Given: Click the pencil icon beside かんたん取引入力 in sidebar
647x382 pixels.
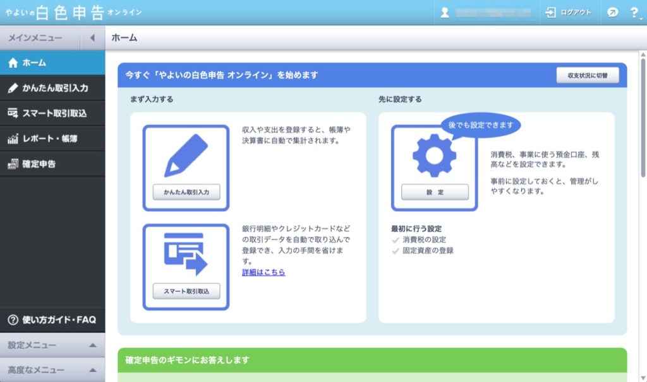Looking at the screenshot, I should [13, 88].
